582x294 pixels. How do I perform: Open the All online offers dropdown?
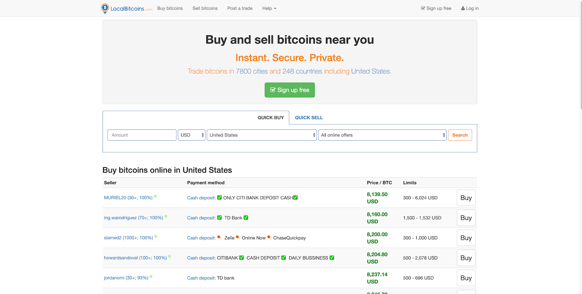tap(382, 135)
